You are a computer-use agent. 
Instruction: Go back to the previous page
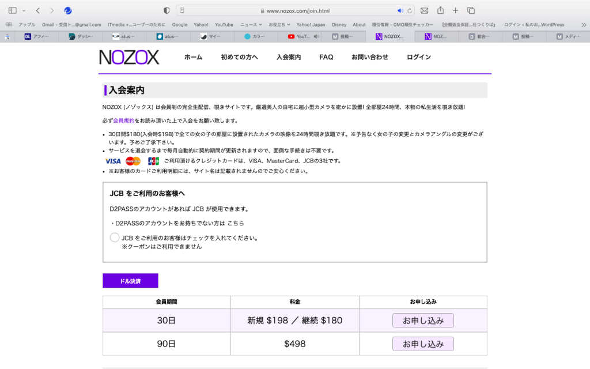37,10
